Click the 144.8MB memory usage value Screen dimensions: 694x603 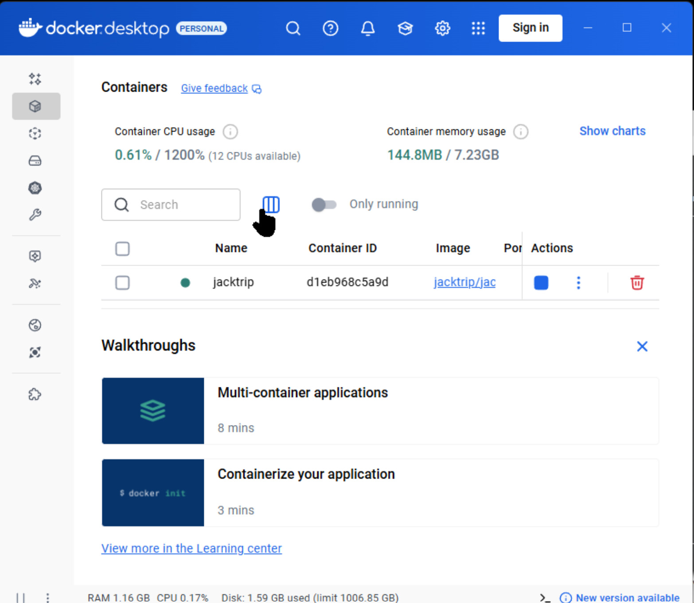[x=414, y=155]
